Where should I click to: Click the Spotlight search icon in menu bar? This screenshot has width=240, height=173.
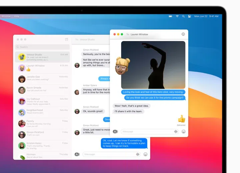click(183, 16)
